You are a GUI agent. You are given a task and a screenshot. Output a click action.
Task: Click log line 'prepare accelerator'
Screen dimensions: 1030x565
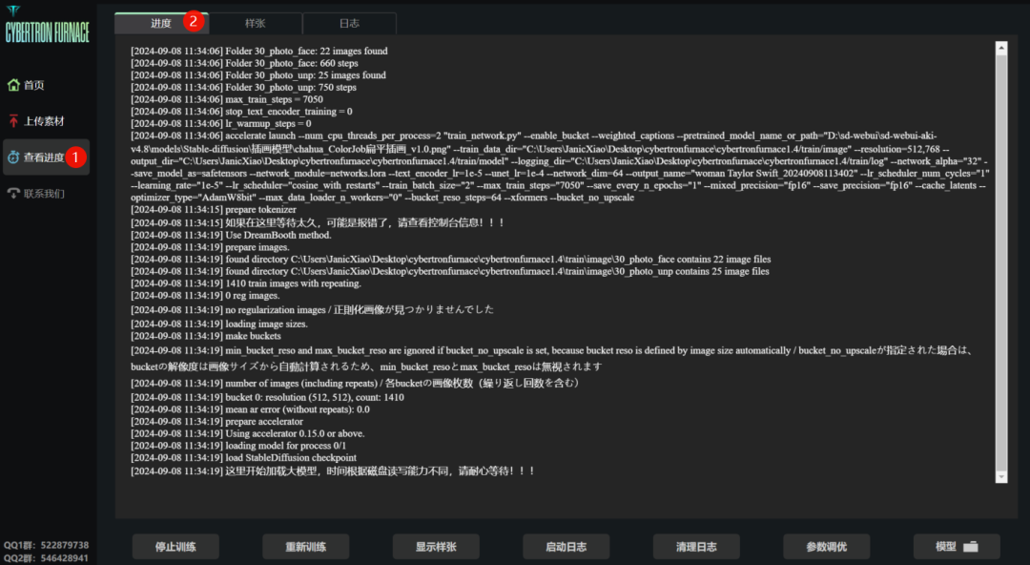point(216,422)
